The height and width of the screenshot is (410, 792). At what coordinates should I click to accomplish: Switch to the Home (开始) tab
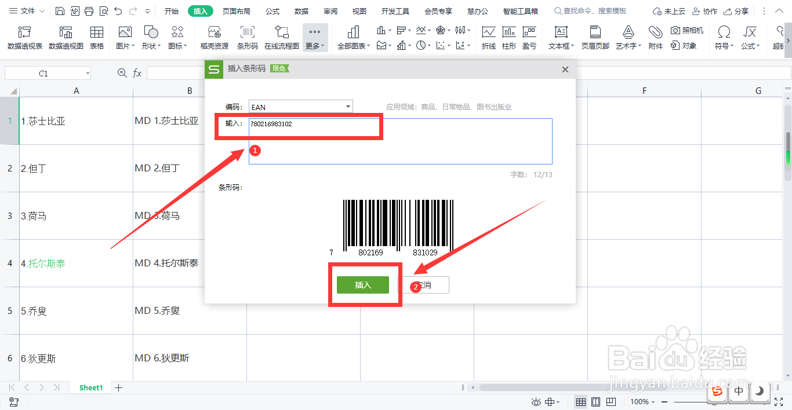click(171, 11)
